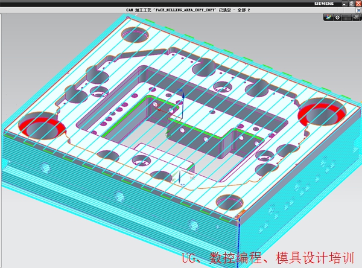Close the Siemens NX window
The width and height of the screenshot is (362, 268).
pyautogui.click(x=357, y=3)
